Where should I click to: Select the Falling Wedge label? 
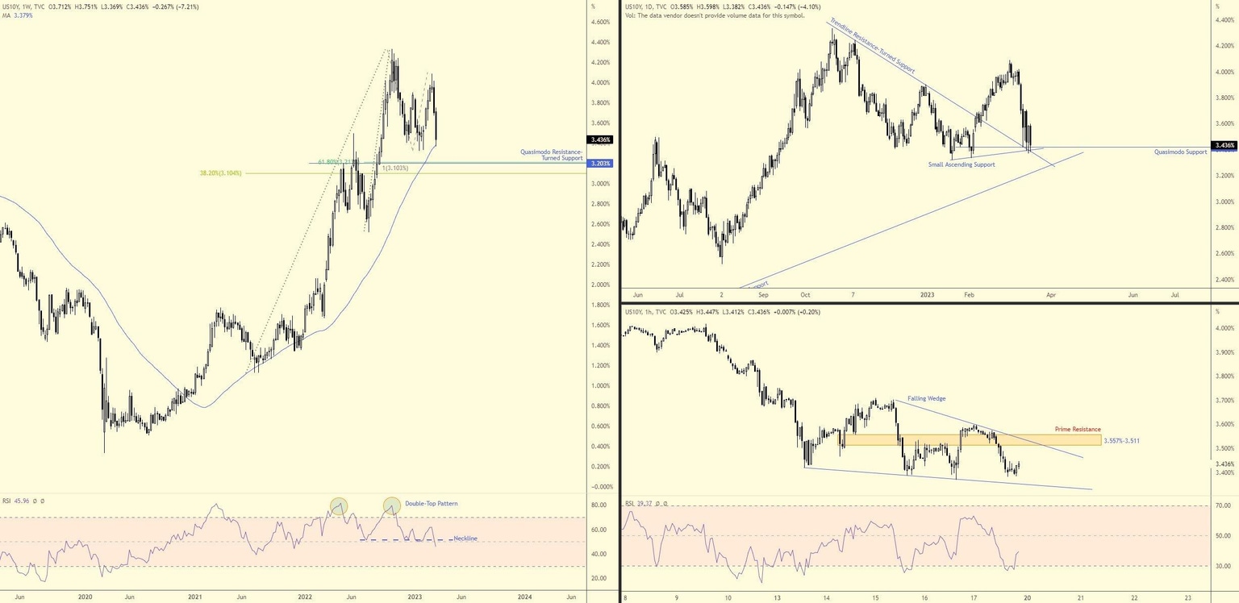(x=927, y=398)
